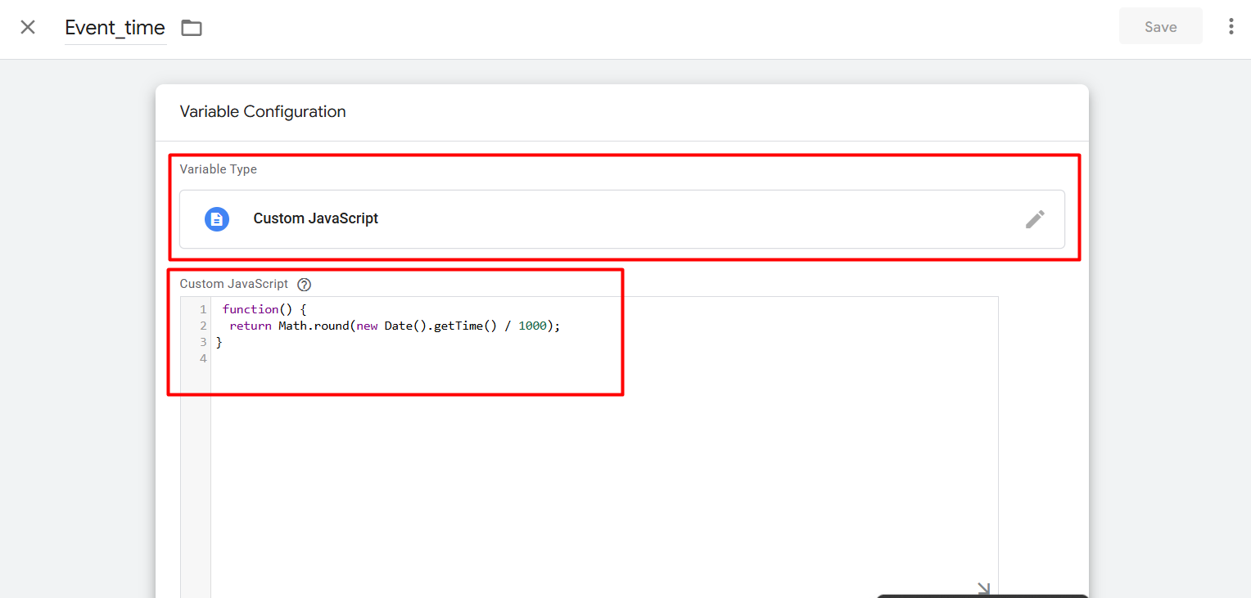Click getTime in the return statement

pos(458,326)
